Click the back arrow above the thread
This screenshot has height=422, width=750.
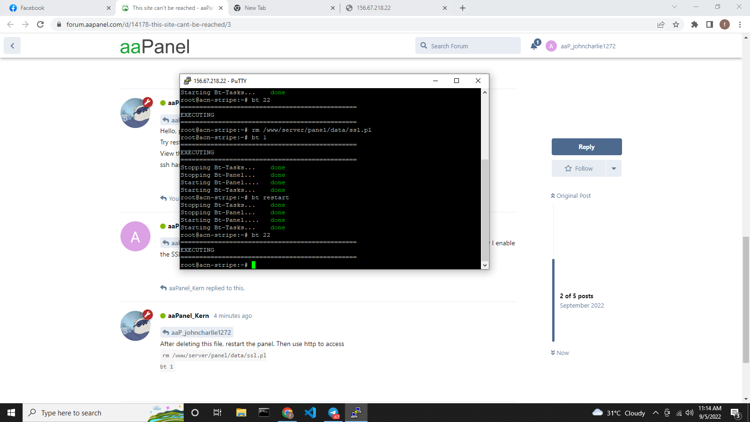(x=12, y=45)
